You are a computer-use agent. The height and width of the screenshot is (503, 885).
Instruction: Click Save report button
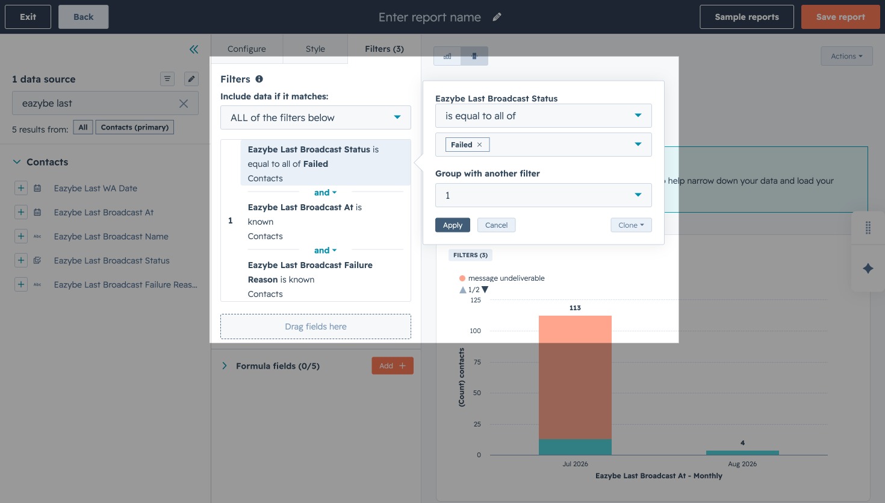coord(840,17)
